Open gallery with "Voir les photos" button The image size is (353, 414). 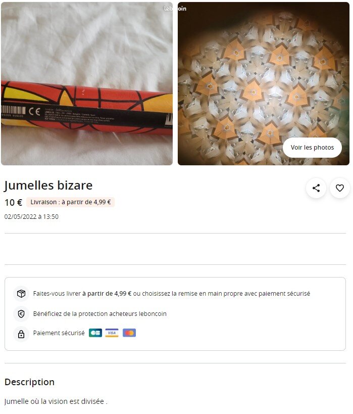pos(312,148)
